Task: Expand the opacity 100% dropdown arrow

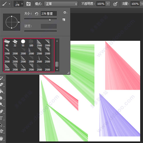Action: tap(108, 4)
